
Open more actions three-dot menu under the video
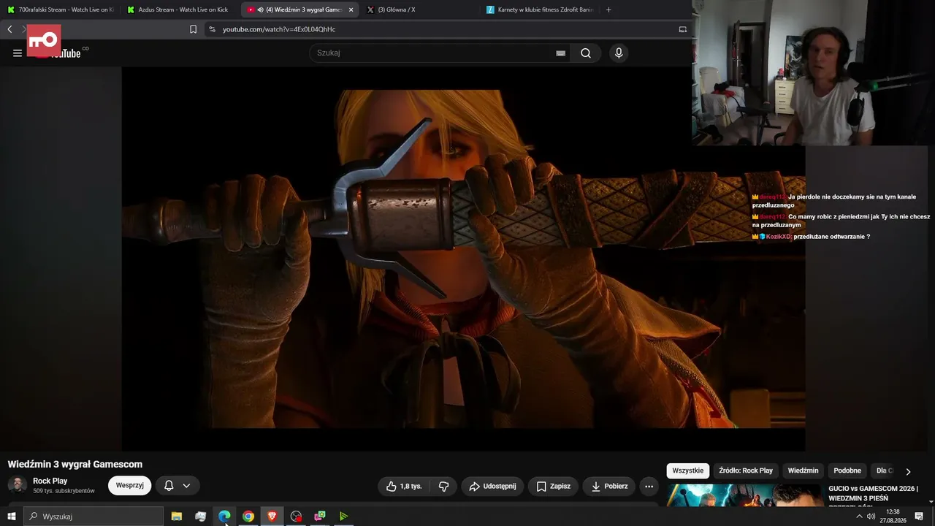click(649, 486)
